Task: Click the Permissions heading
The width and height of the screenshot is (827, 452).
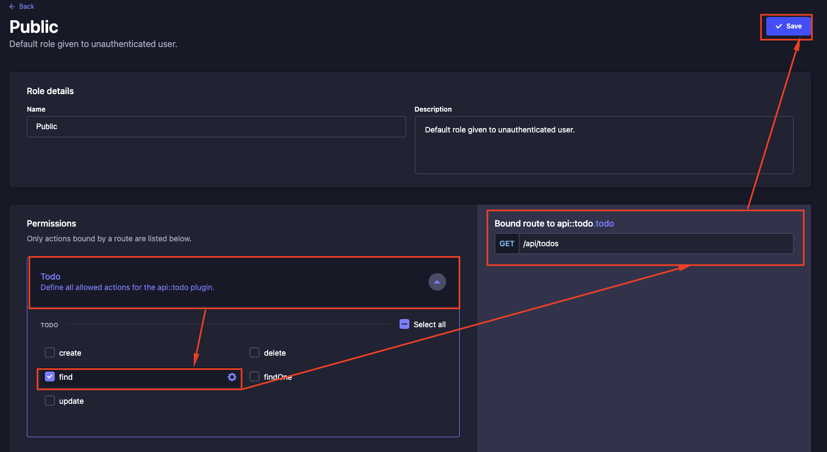Action: click(x=51, y=223)
